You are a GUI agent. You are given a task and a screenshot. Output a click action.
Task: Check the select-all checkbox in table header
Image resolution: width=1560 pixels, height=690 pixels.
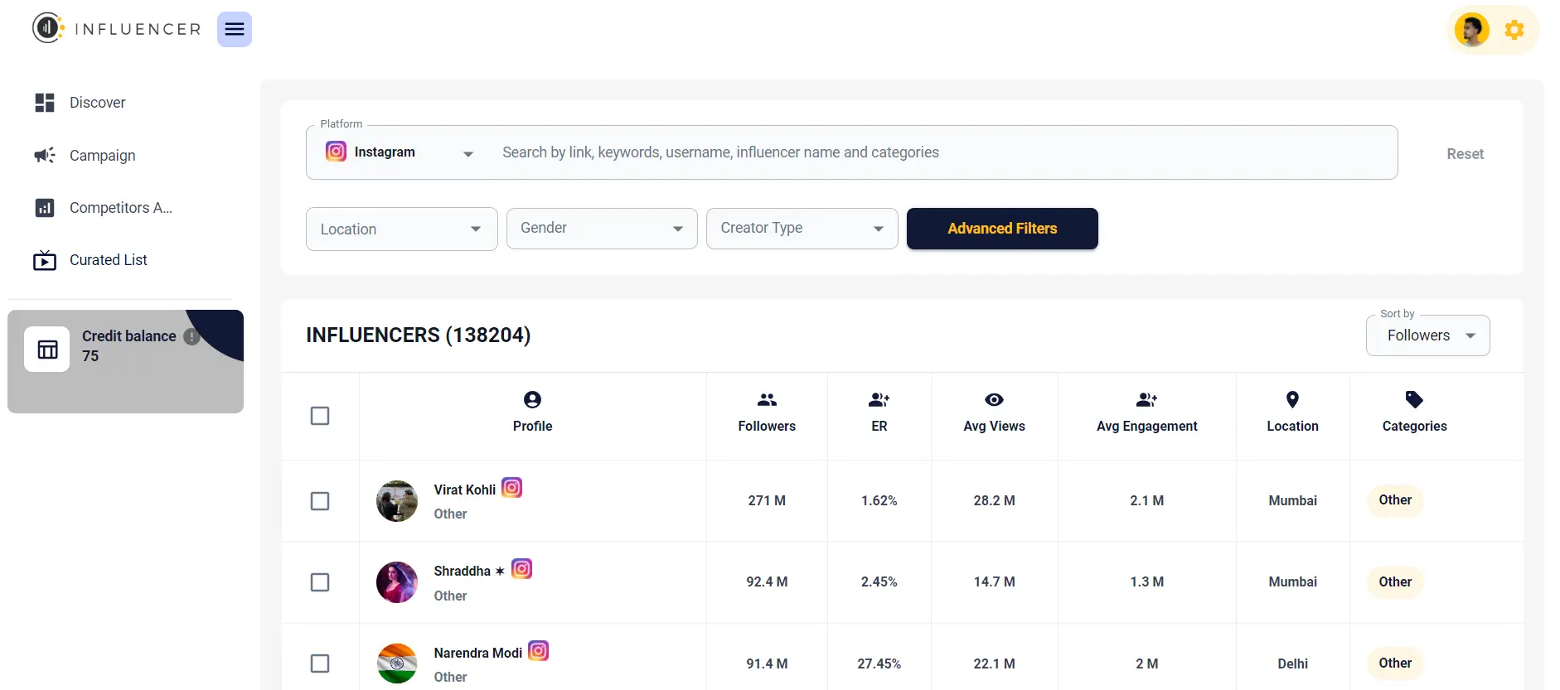point(320,416)
